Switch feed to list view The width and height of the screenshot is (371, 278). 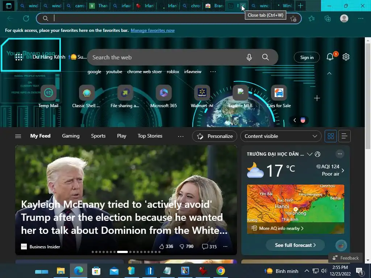345,136
